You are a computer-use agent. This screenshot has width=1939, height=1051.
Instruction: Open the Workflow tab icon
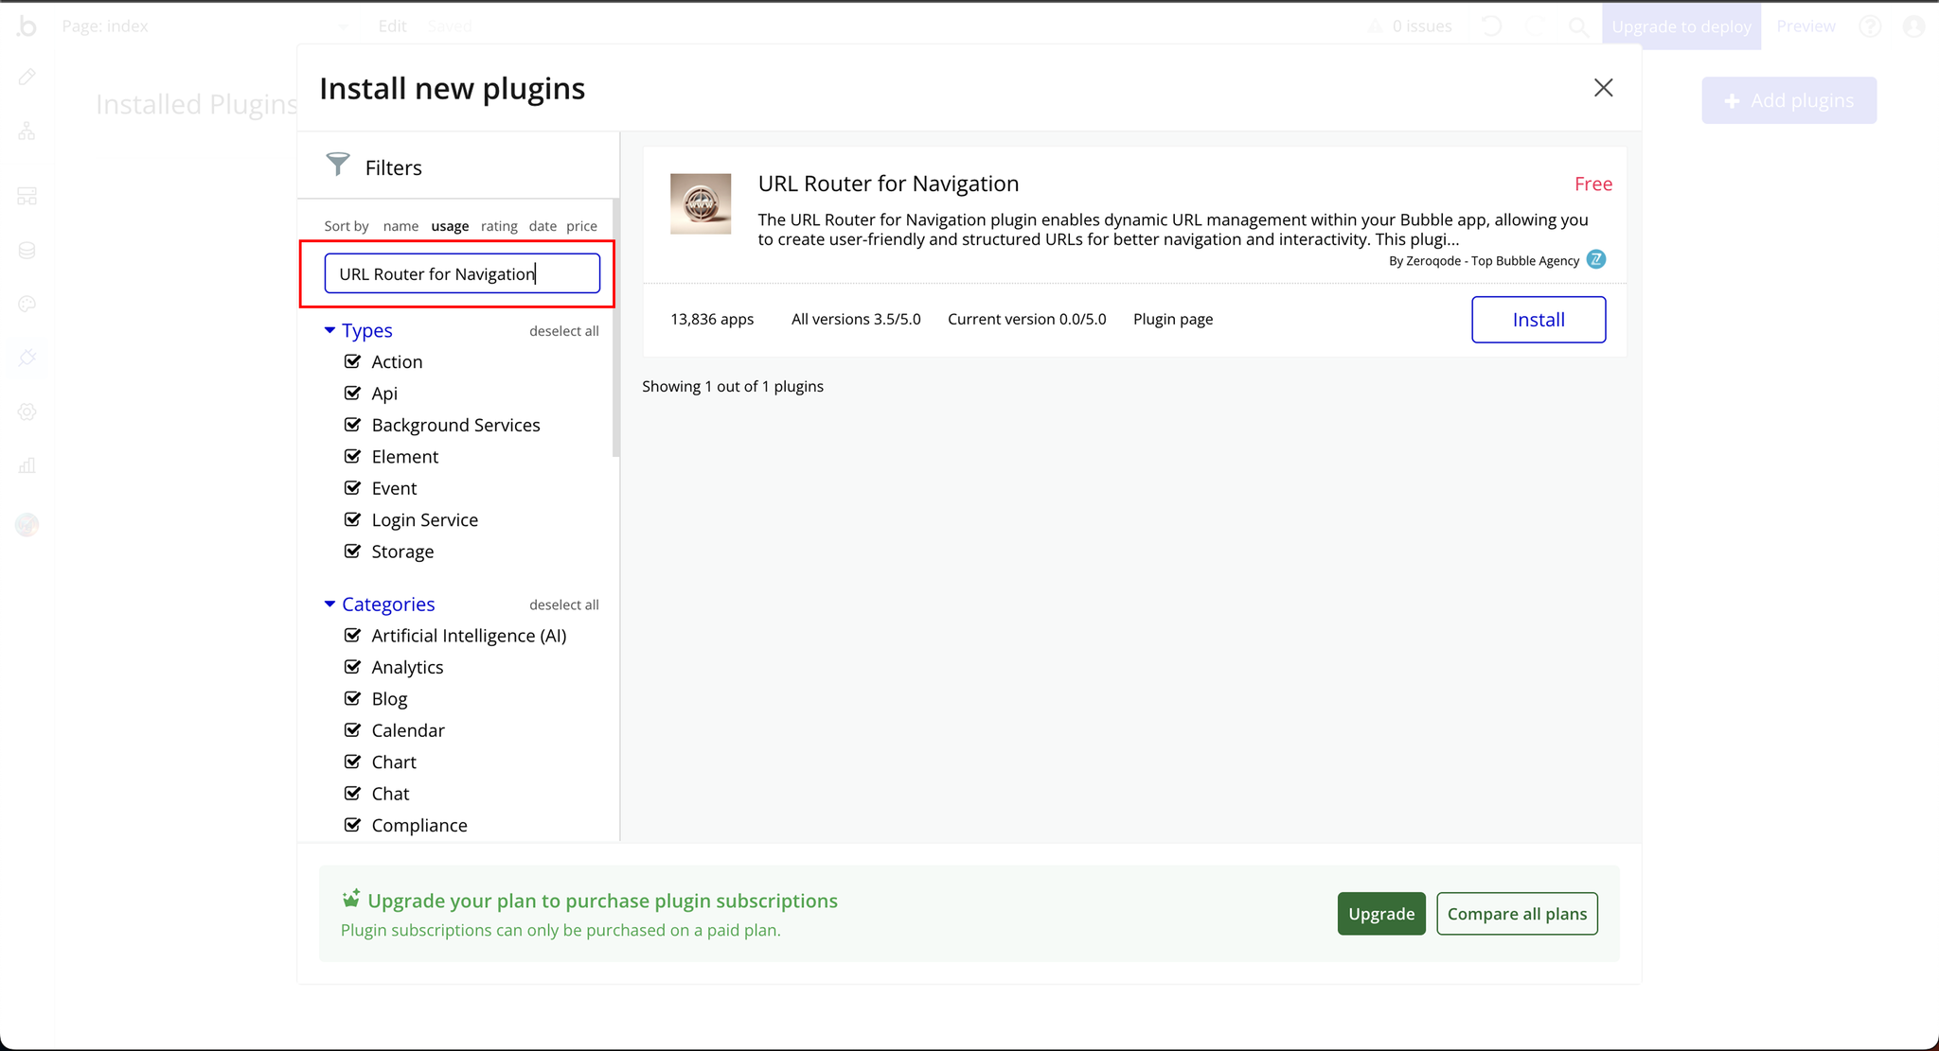click(27, 131)
